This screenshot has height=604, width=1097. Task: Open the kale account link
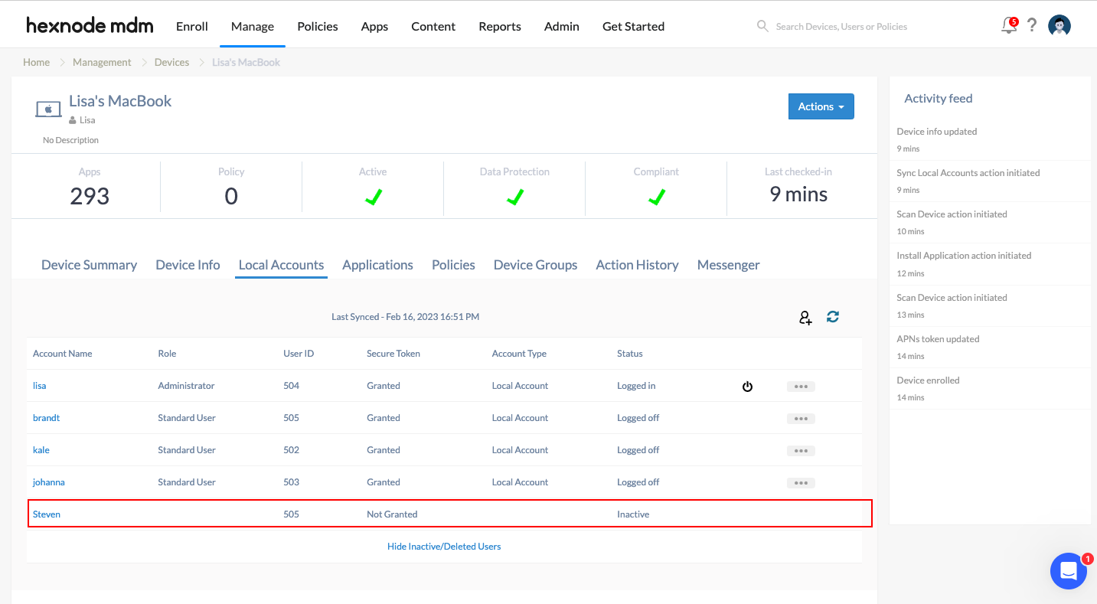tap(41, 450)
